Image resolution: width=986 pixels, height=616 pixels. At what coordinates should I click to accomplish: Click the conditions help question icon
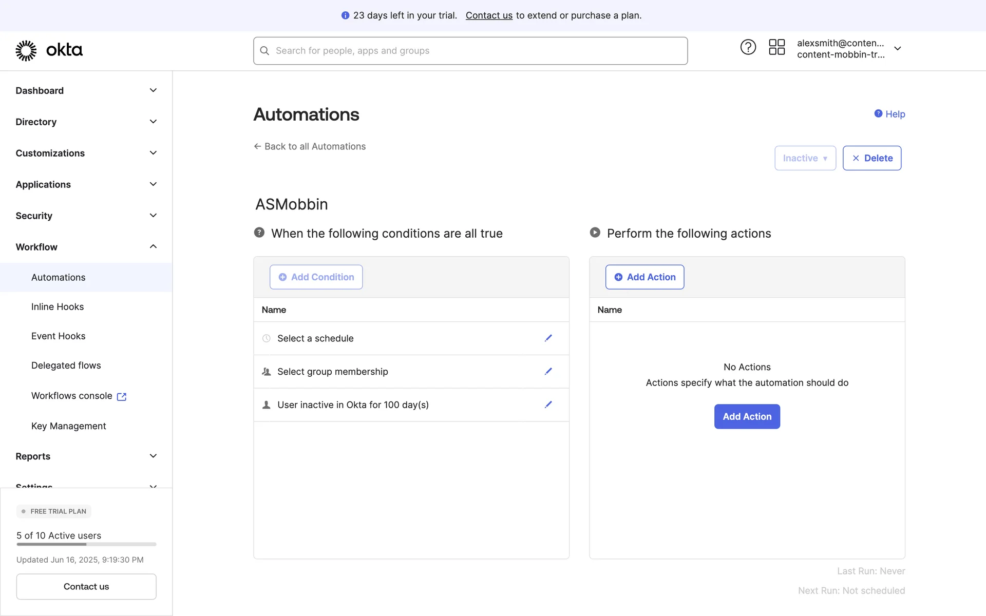coord(259,233)
